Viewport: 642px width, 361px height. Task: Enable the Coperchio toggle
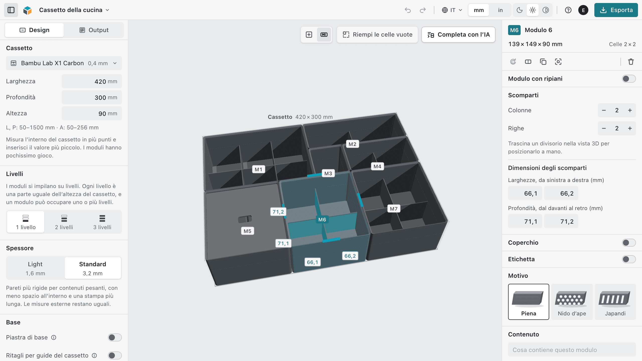pos(629,243)
